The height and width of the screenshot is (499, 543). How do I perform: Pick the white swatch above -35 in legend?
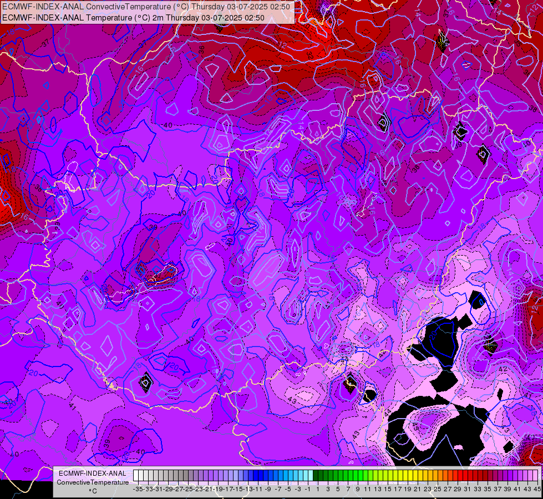[136, 476]
